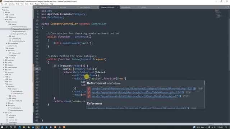
Task: Click the code minimap
Action: tap(221, 14)
